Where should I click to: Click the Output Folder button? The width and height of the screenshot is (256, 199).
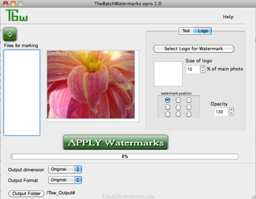coord(26,193)
